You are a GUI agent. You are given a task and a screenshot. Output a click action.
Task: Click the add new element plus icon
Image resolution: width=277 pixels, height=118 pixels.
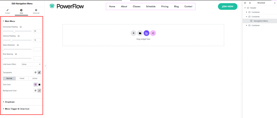tap(133, 33)
